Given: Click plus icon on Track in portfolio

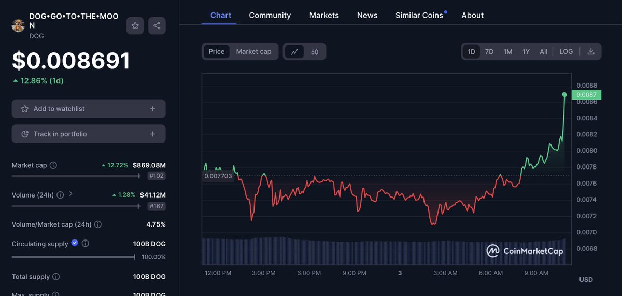Looking at the screenshot, I should (x=152, y=134).
